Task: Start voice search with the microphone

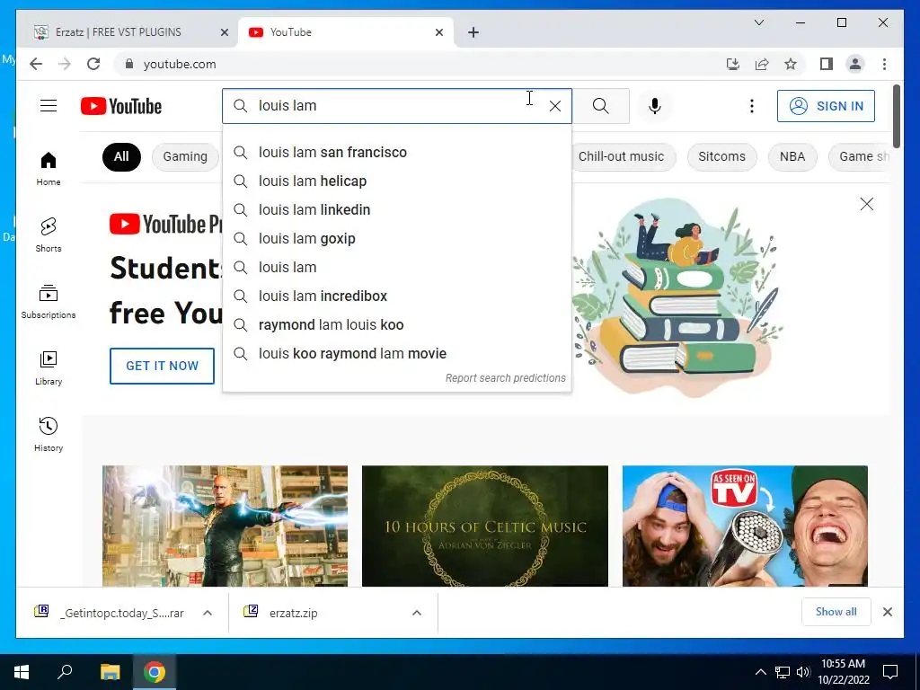Action: [655, 106]
